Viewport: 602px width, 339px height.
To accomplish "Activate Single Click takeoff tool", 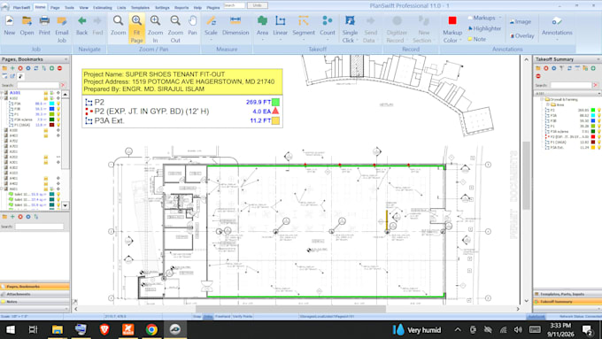I will (x=350, y=29).
